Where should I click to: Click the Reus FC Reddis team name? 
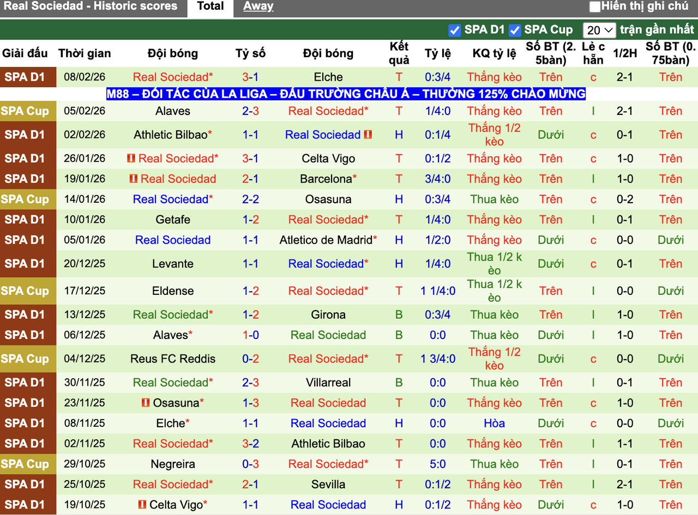tap(173, 359)
